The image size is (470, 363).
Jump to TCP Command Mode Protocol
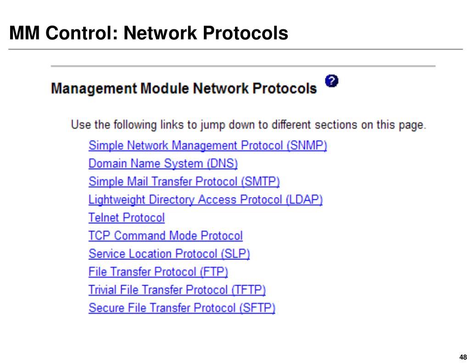pyautogui.click(x=165, y=236)
